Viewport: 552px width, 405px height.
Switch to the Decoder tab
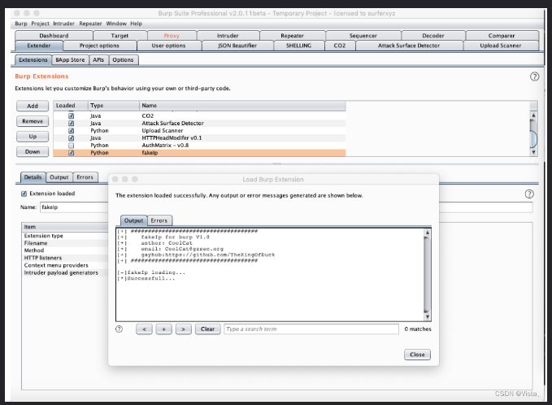coord(433,36)
